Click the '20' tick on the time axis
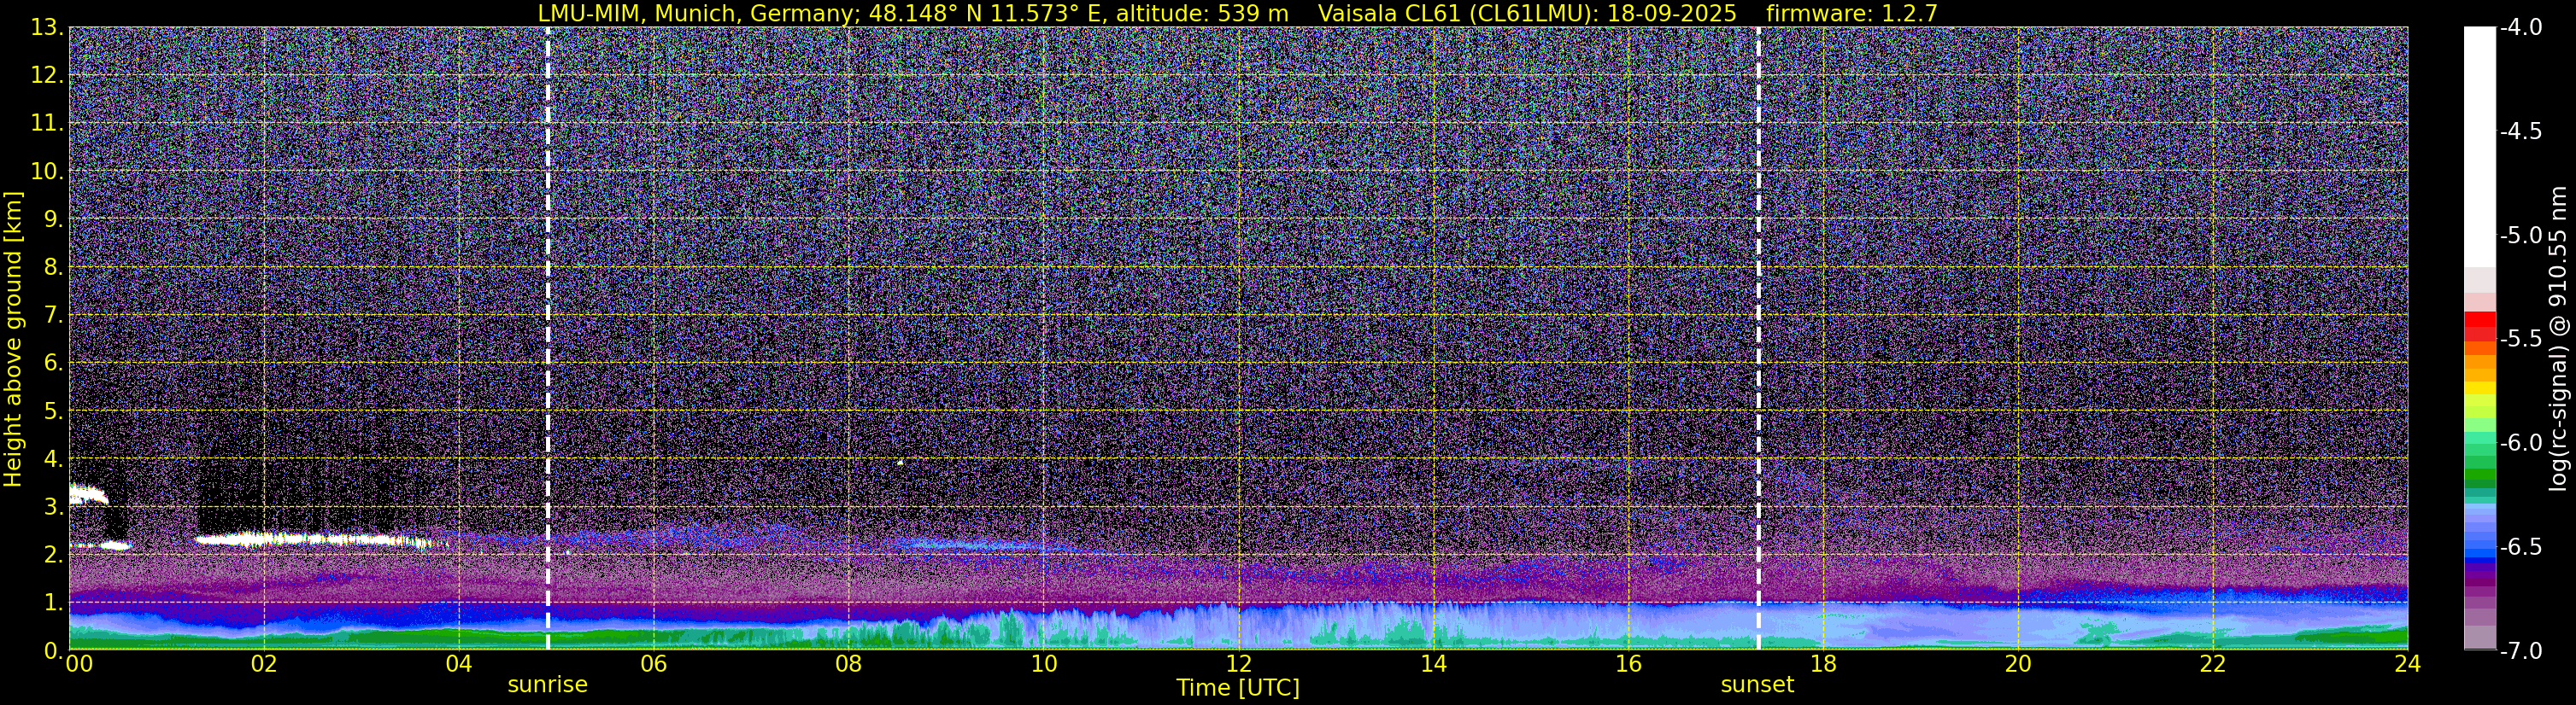2576x705 pixels. [x=2019, y=664]
